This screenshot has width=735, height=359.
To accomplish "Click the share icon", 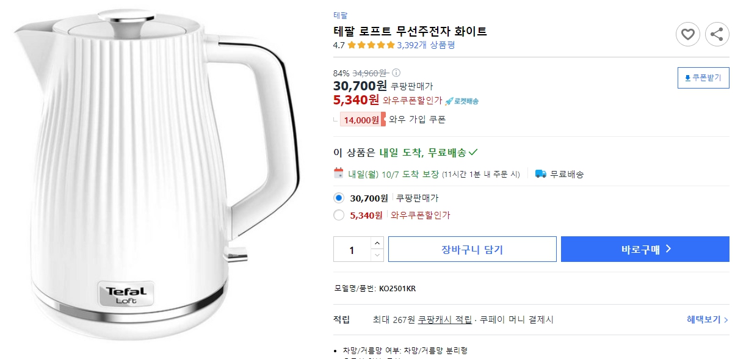I will (x=718, y=34).
